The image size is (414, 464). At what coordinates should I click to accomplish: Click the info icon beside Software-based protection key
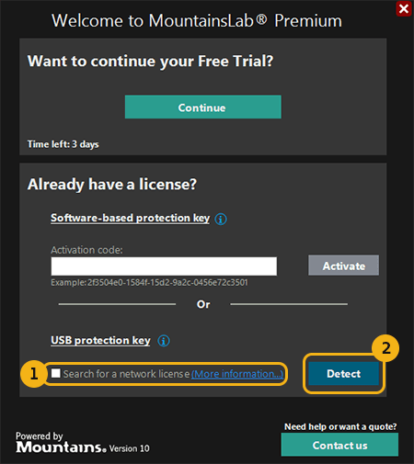point(221,219)
